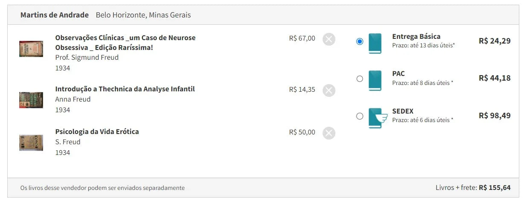Image resolution: width=524 pixels, height=207 pixels.
Task: Open the Observações Clínicas title link
Action: [x=125, y=43]
